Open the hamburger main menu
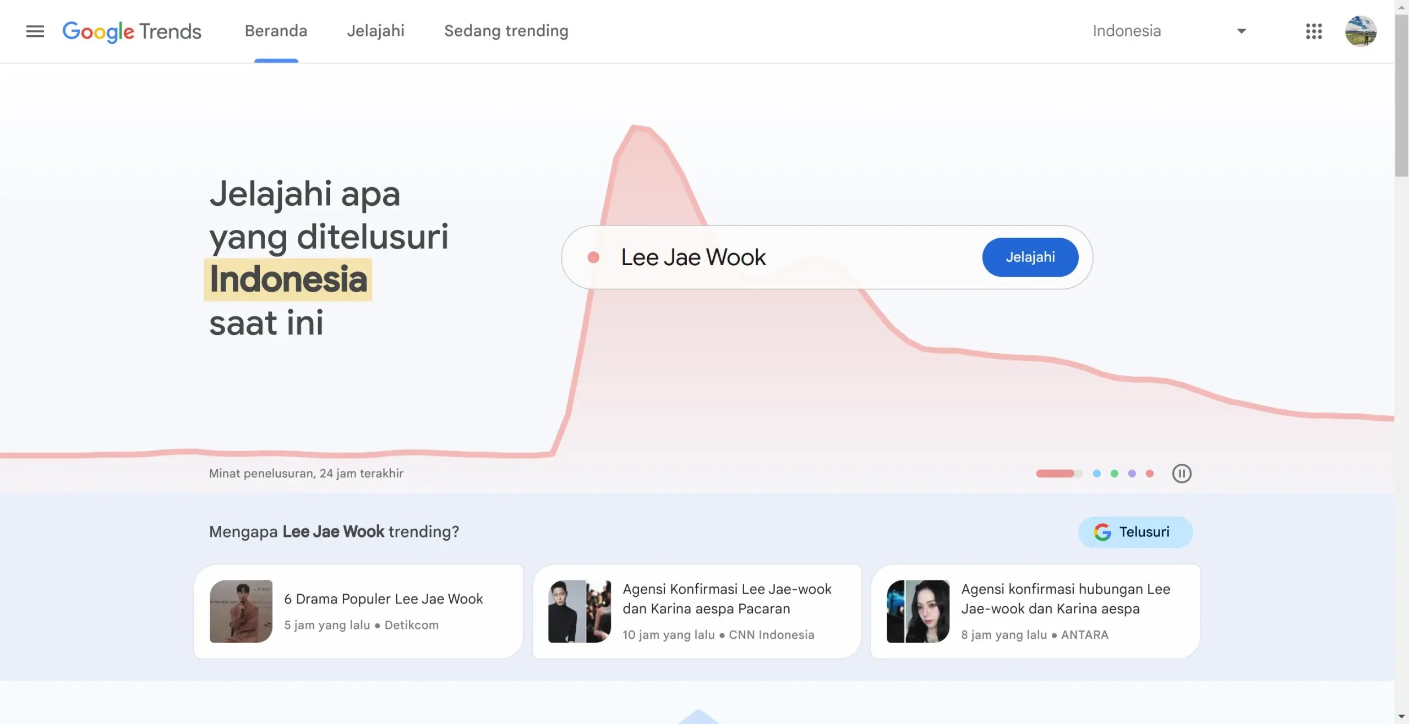 pos(35,31)
